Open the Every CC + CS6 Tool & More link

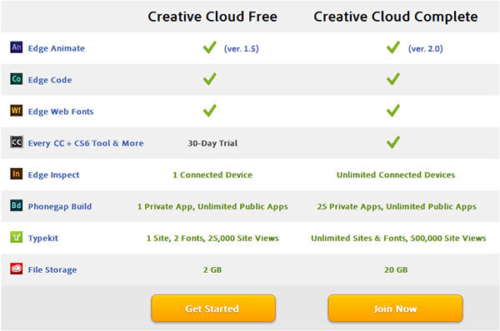(86, 143)
